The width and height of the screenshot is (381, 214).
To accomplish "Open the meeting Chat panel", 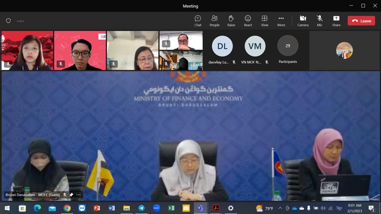I will (x=198, y=21).
